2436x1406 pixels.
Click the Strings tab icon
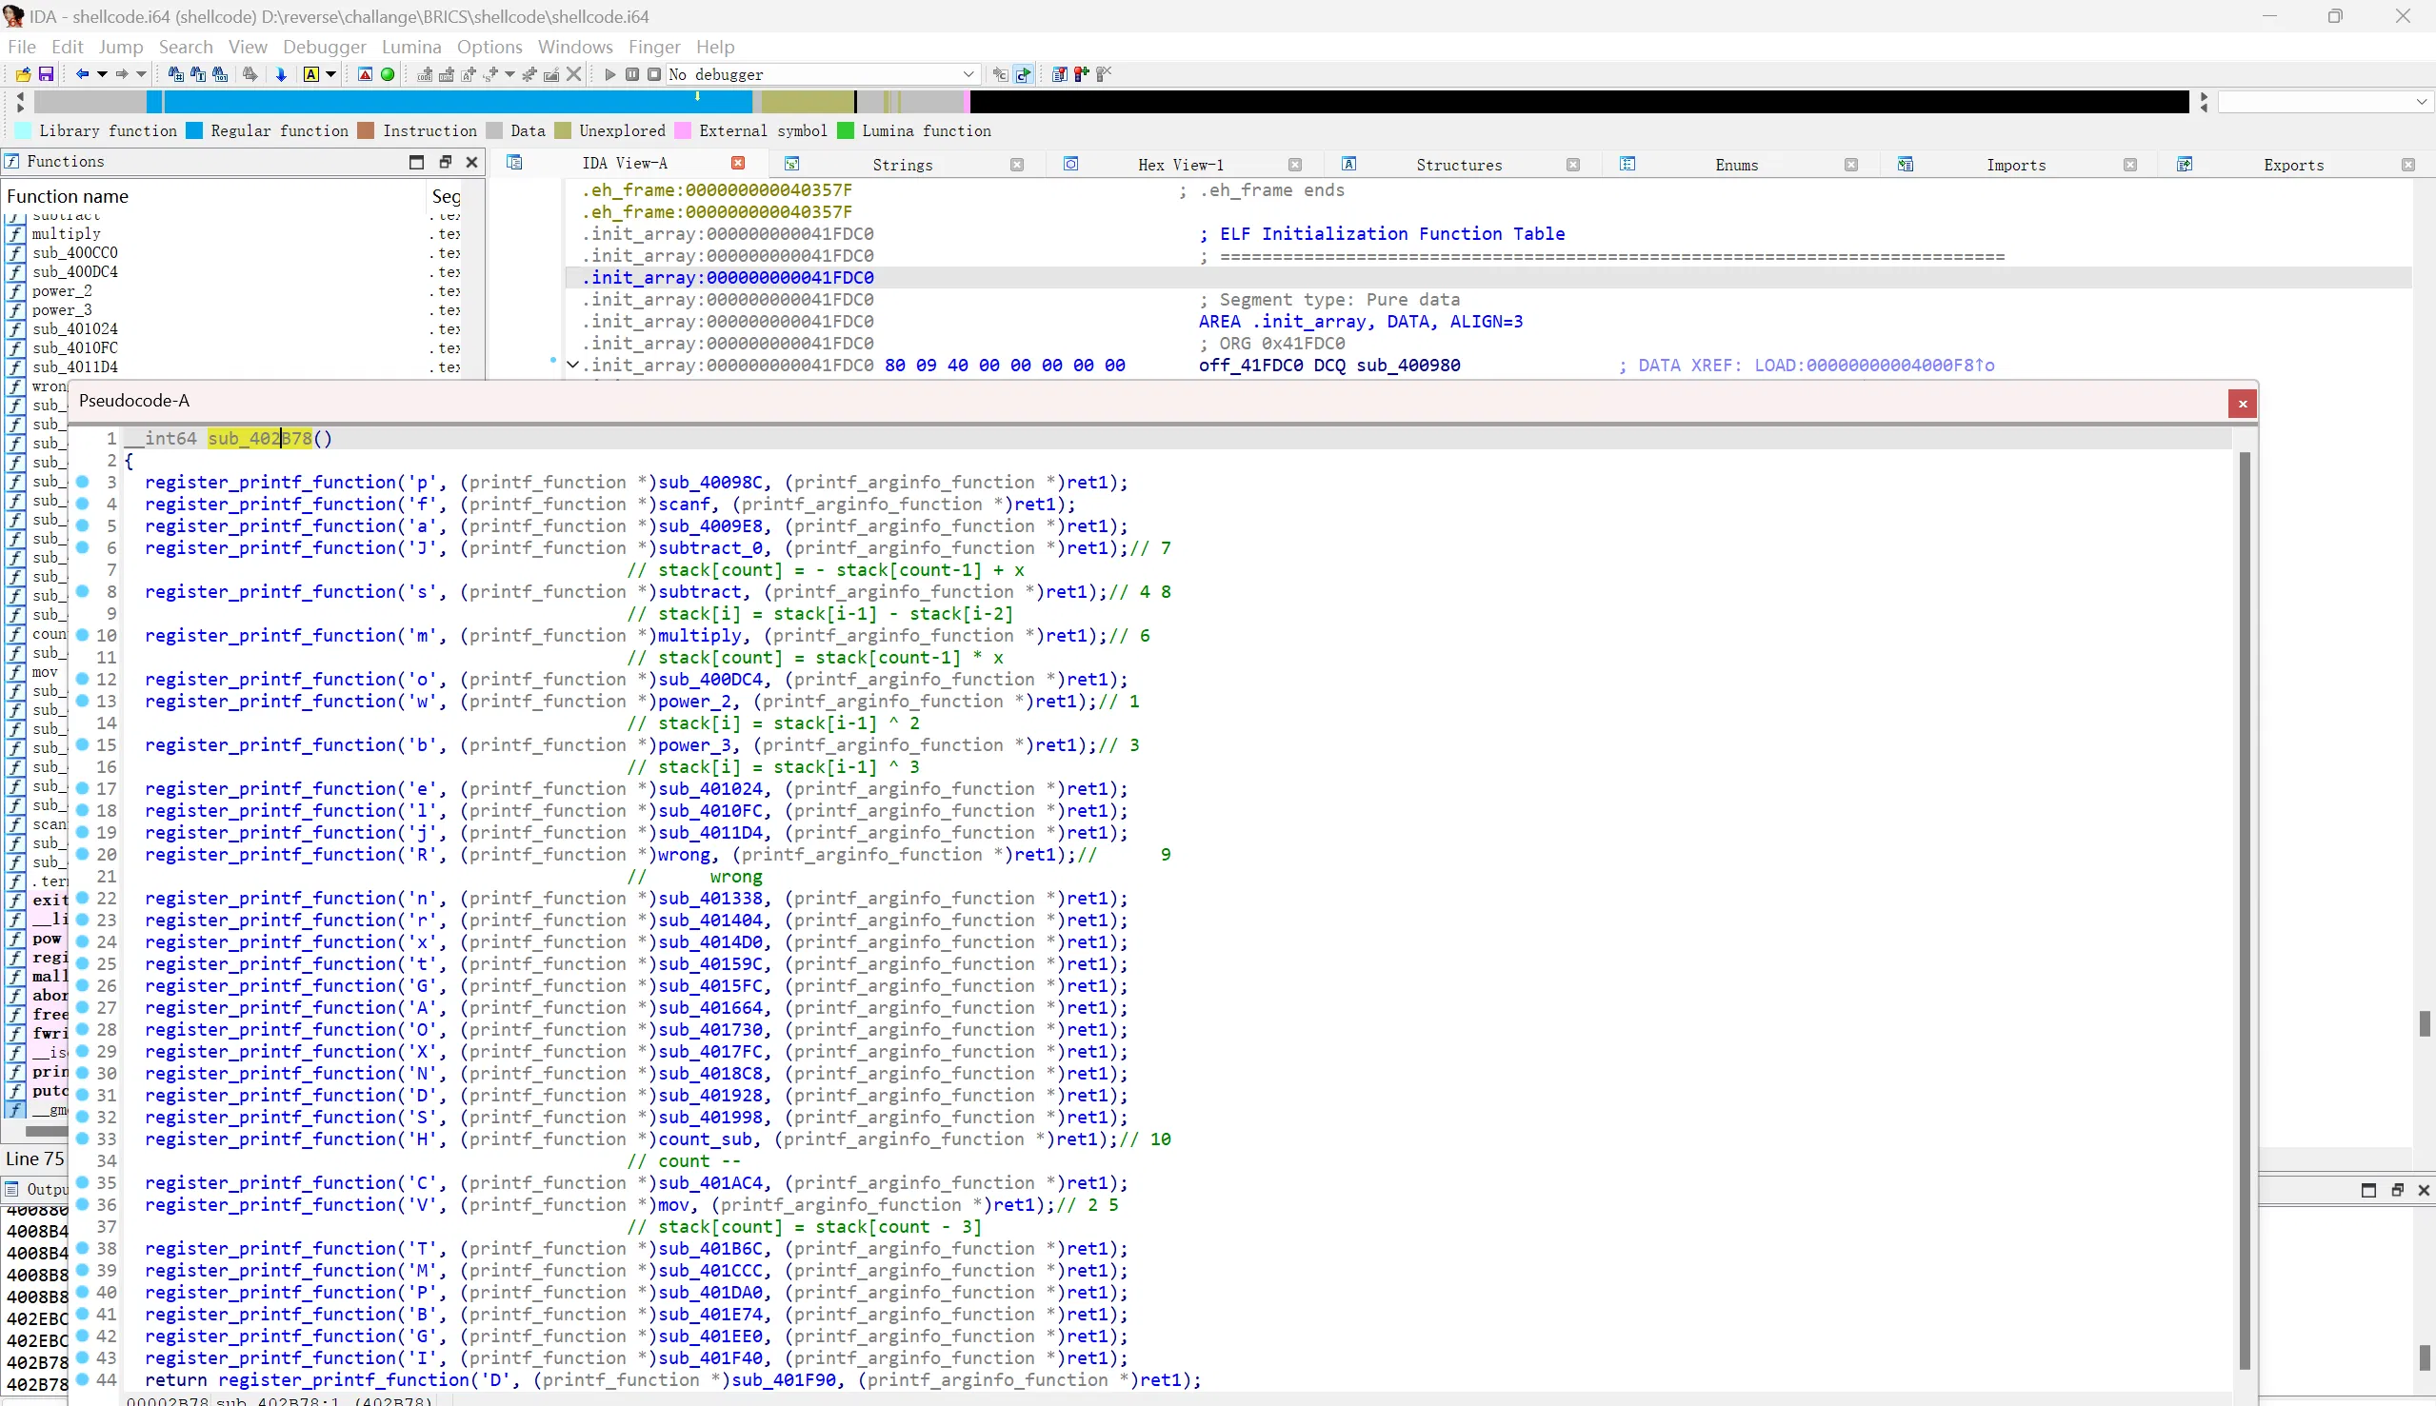792,164
